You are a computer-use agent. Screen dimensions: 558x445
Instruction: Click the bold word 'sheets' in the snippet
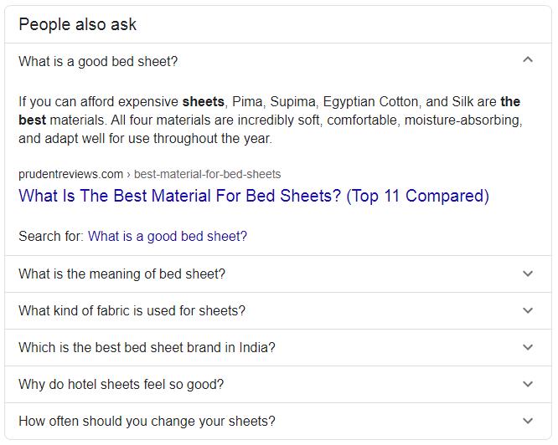[x=204, y=102]
